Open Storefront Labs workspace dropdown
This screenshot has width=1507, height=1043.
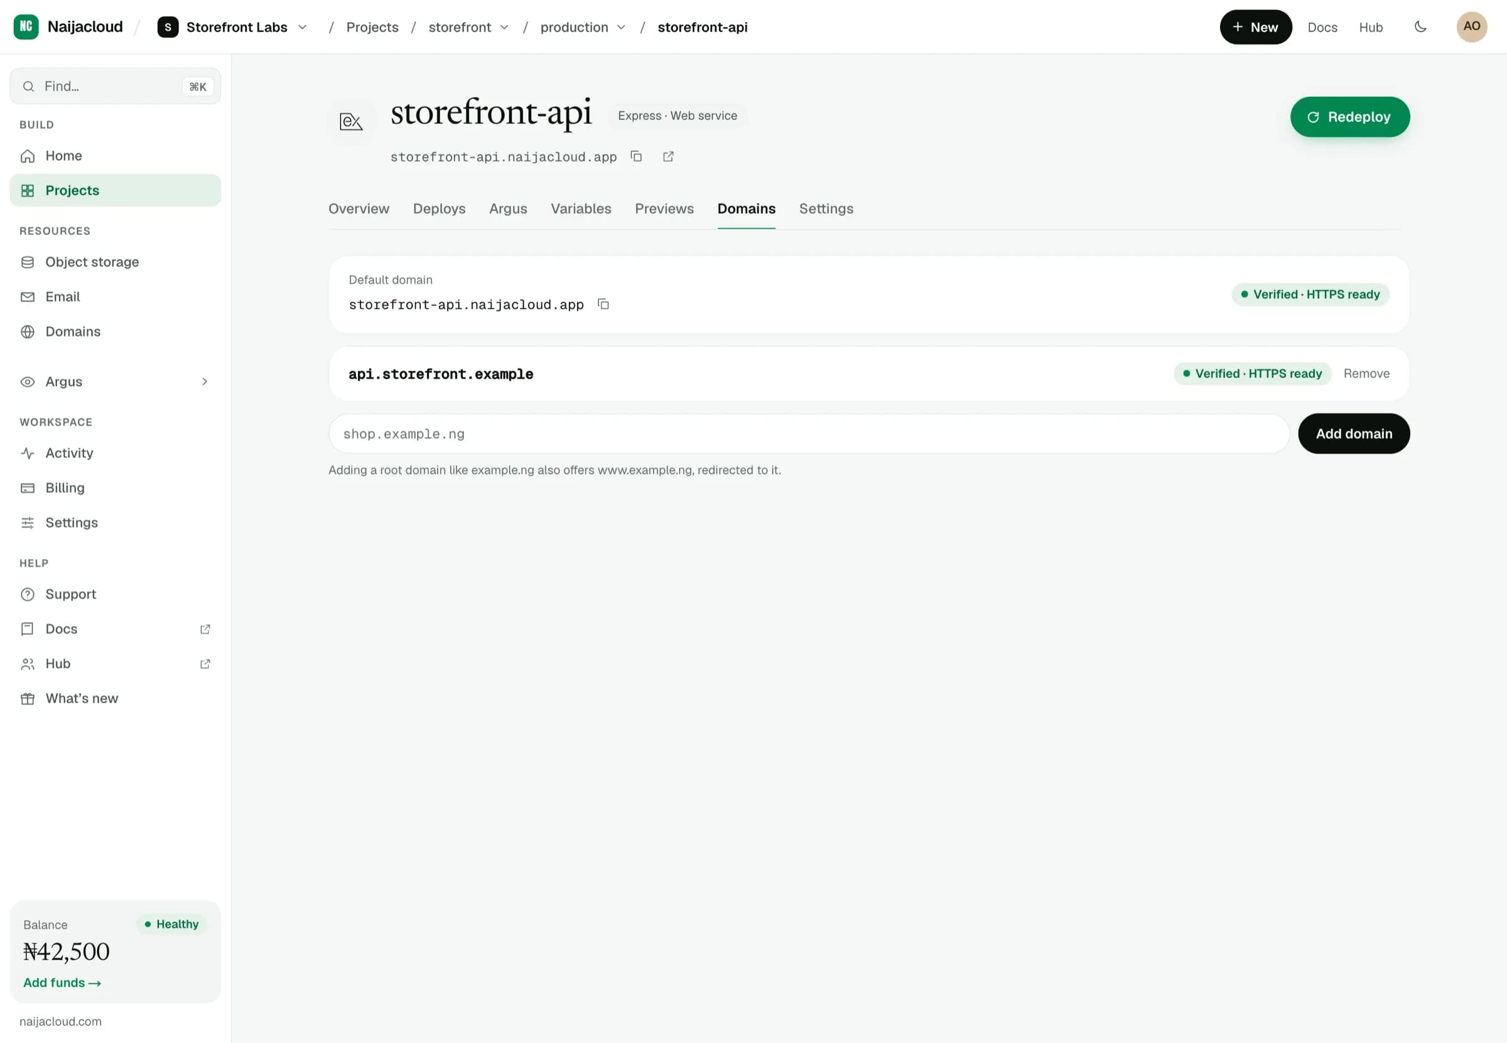(233, 27)
